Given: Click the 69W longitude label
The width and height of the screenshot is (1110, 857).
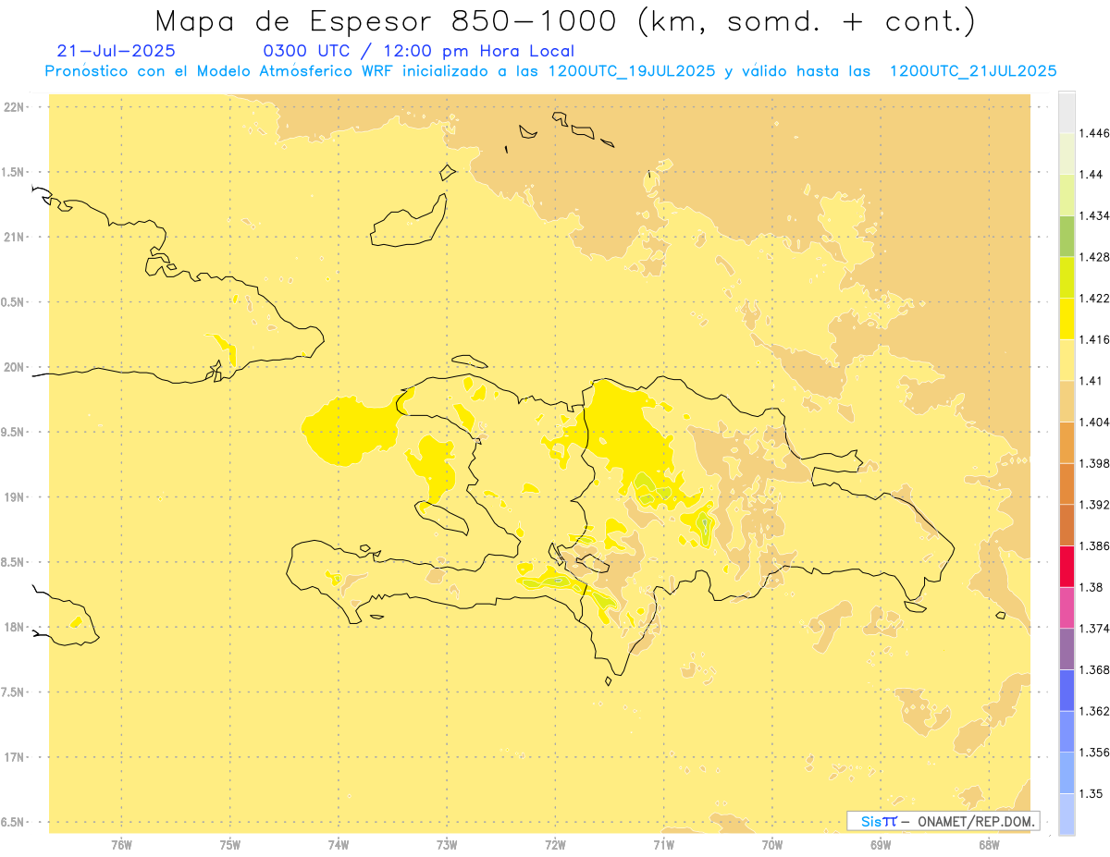Looking at the screenshot, I should click(881, 843).
